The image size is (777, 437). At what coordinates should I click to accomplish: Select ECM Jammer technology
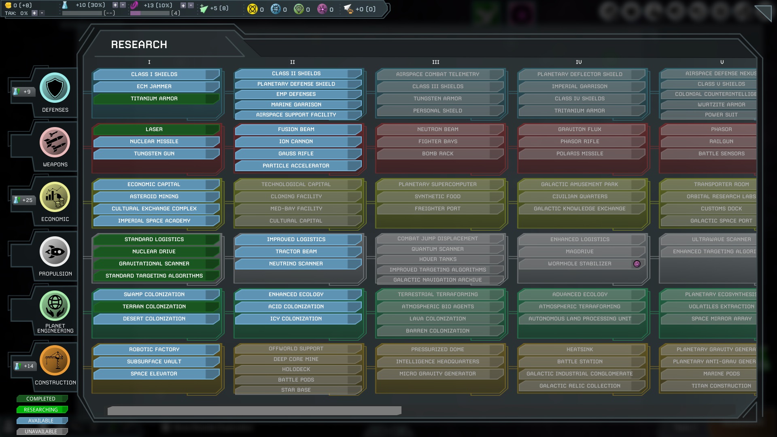point(156,87)
